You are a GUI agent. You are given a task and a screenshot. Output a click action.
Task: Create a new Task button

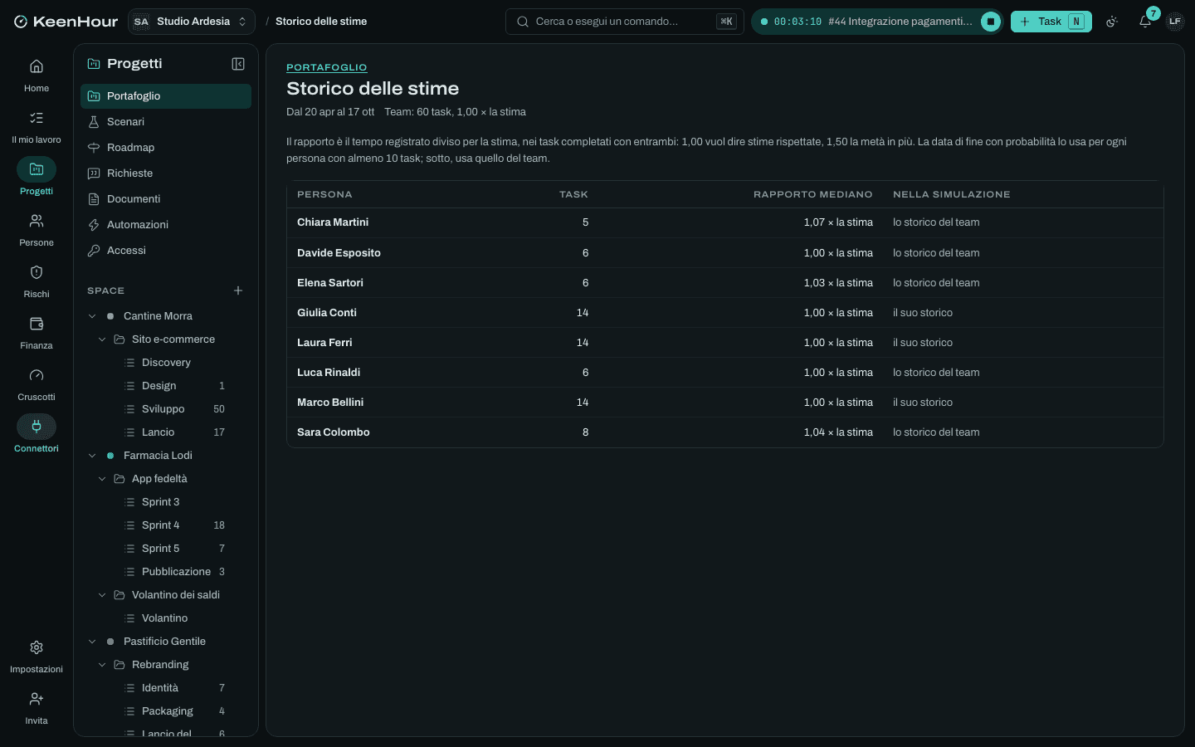point(1051,22)
